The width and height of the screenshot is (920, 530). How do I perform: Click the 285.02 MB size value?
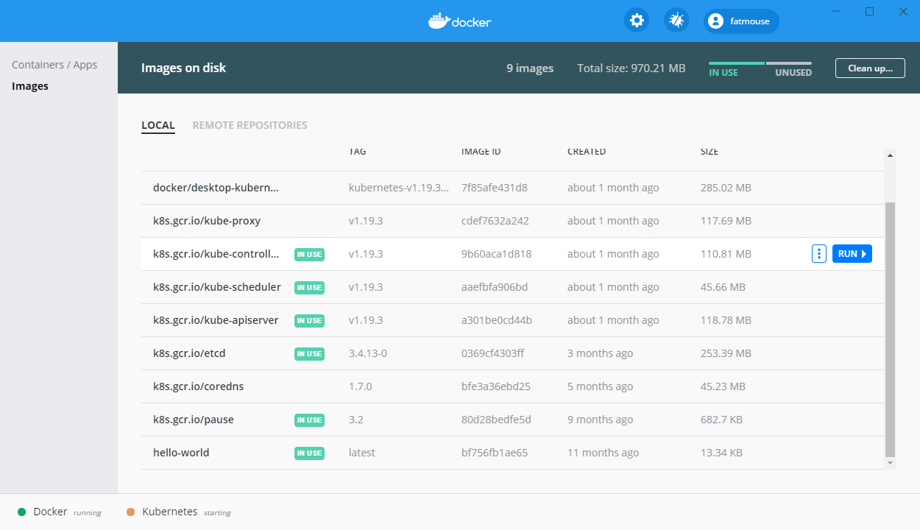726,188
